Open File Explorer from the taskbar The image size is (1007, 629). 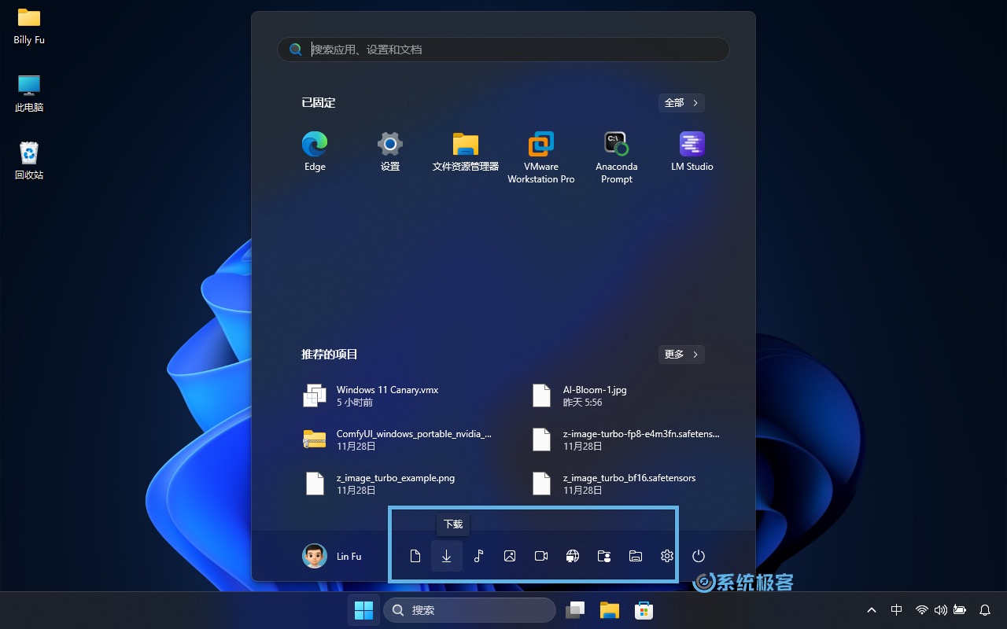[x=609, y=609]
